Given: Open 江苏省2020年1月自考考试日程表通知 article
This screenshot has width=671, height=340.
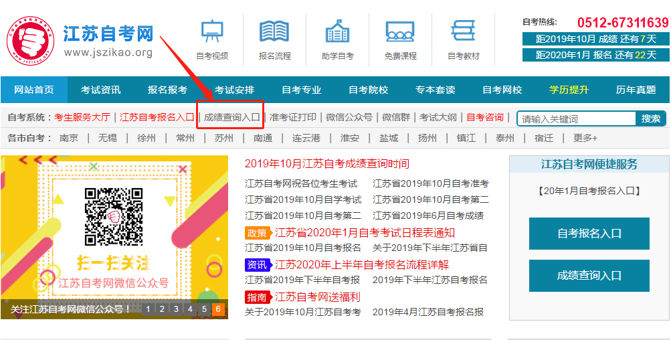Looking at the screenshot, I should [365, 233].
